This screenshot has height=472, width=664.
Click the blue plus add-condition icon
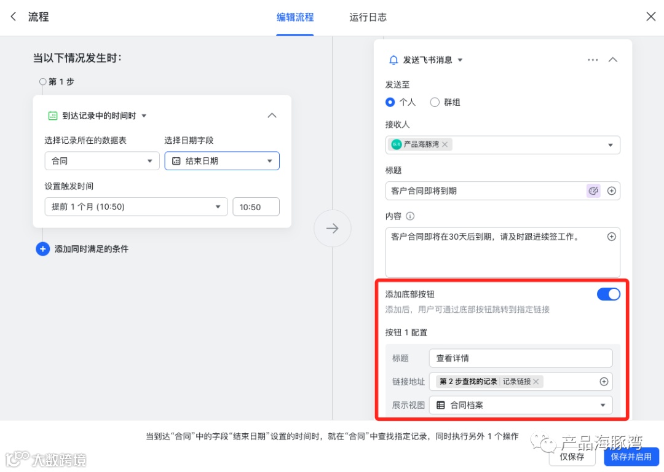43,249
